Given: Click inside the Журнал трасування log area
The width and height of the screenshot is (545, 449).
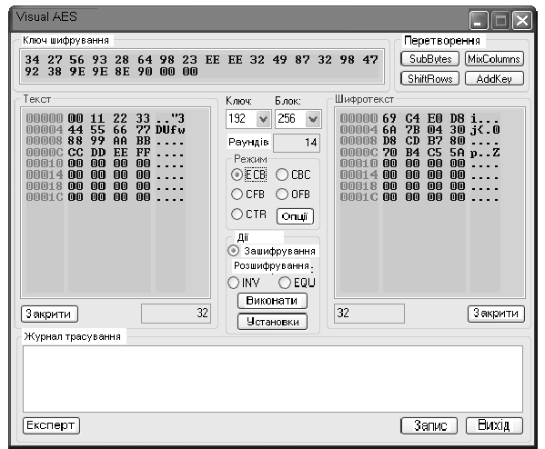Looking at the screenshot, I should (x=273, y=379).
